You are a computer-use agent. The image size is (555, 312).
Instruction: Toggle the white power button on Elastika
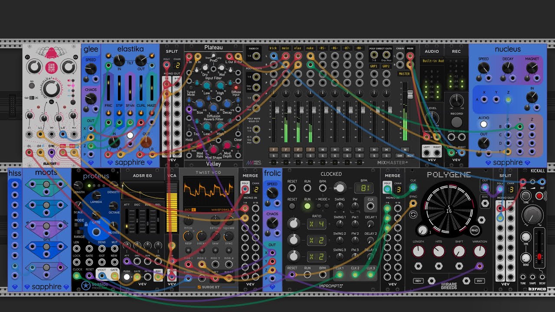click(130, 135)
